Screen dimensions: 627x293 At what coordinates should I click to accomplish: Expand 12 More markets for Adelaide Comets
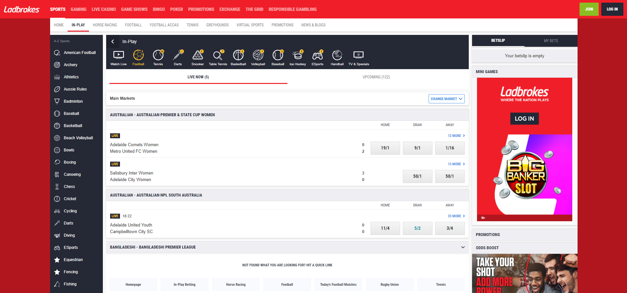pyautogui.click(x=456, y=136)
